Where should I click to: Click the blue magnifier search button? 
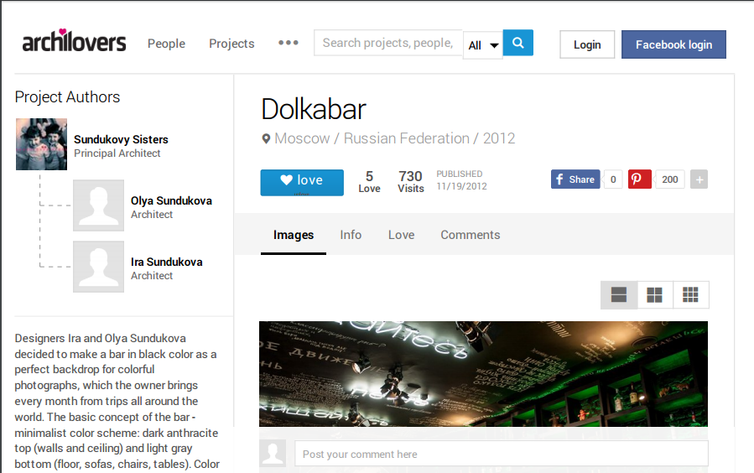[x=517, y=43]
